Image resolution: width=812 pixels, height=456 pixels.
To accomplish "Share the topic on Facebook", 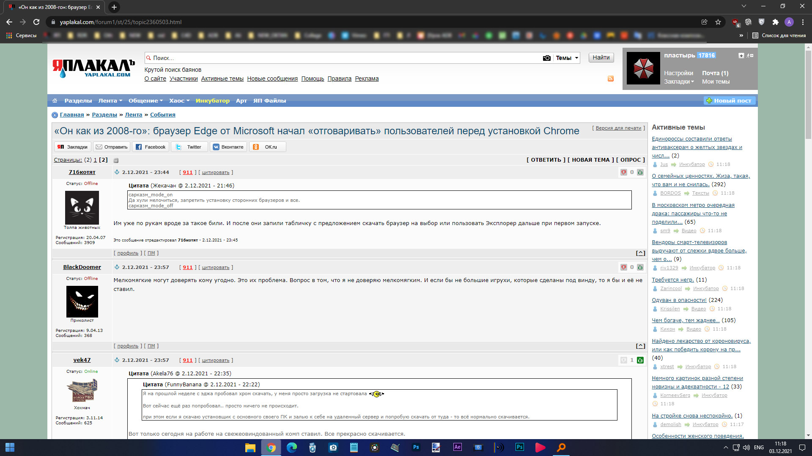I will pos(151,147).
